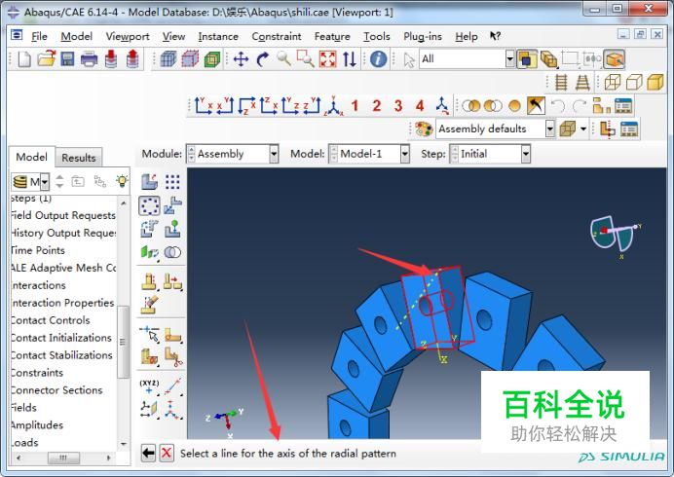
Task: Open the Help menu
Action: (x=467, y=37)
